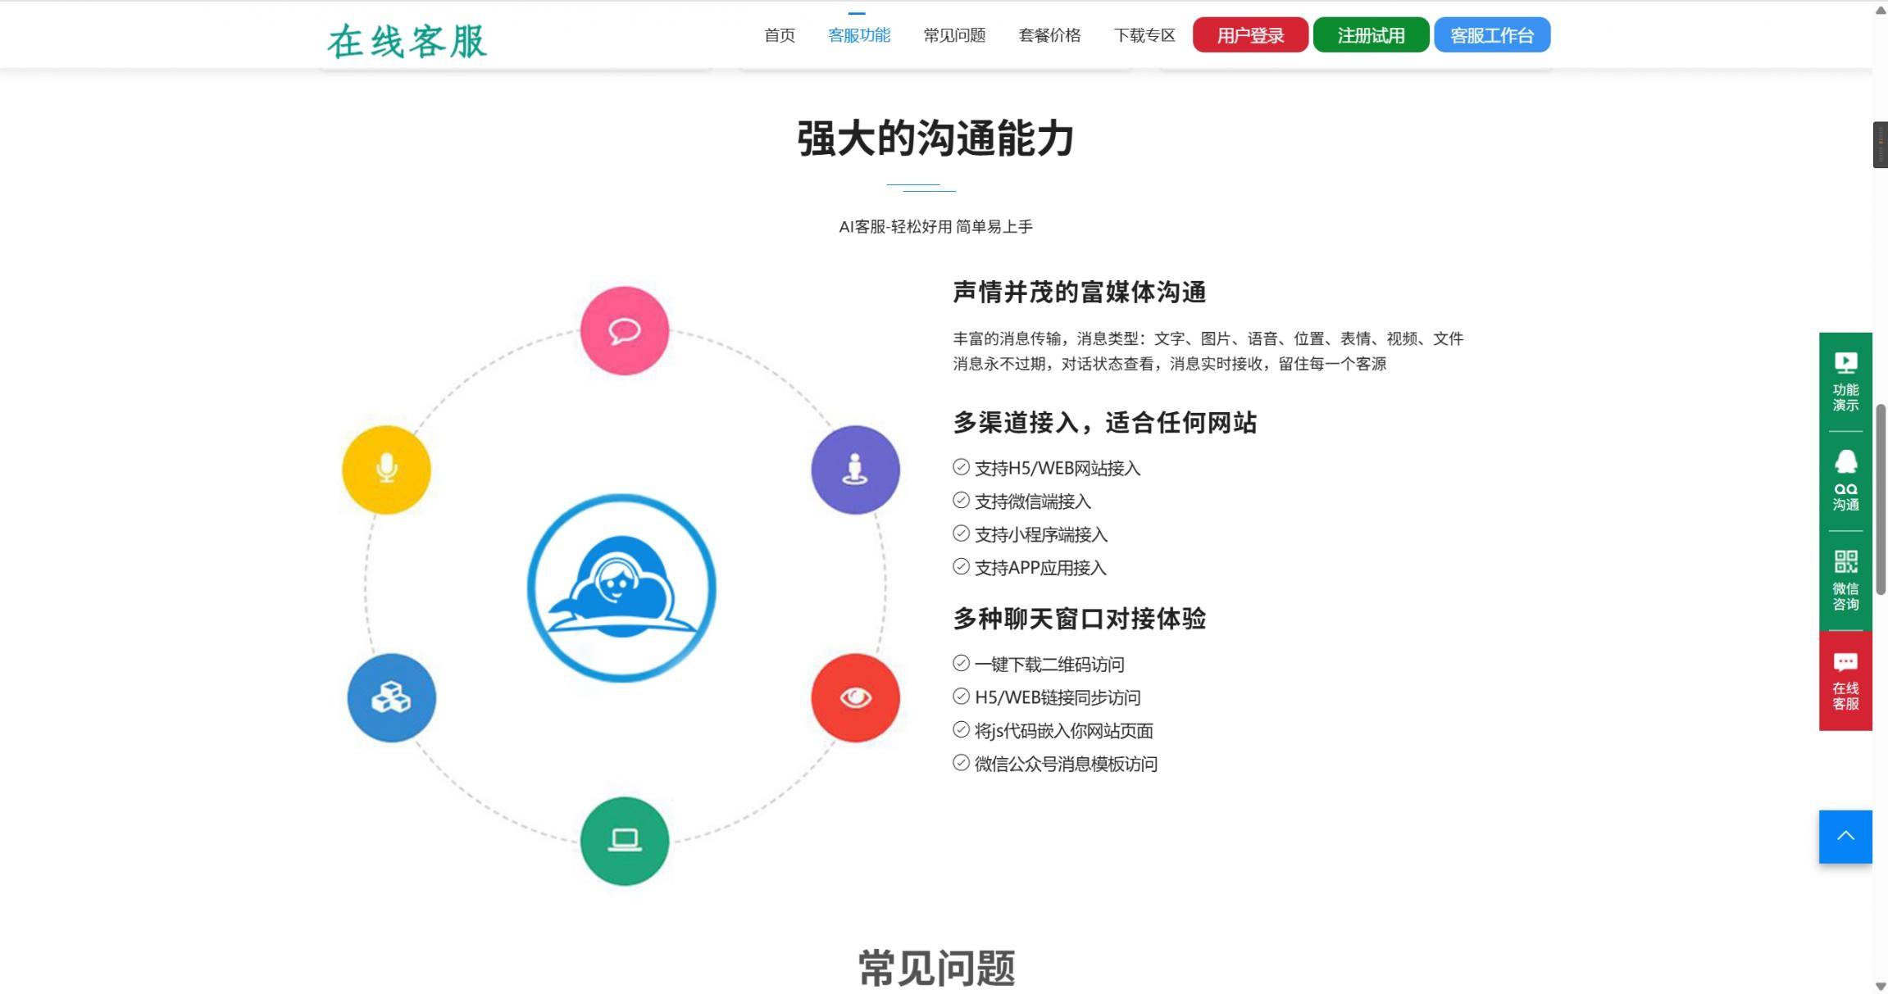Click the scroll to top arrow button
Image resolution: width=1888 pixels, height=994 pixels.
point(1845,836)
